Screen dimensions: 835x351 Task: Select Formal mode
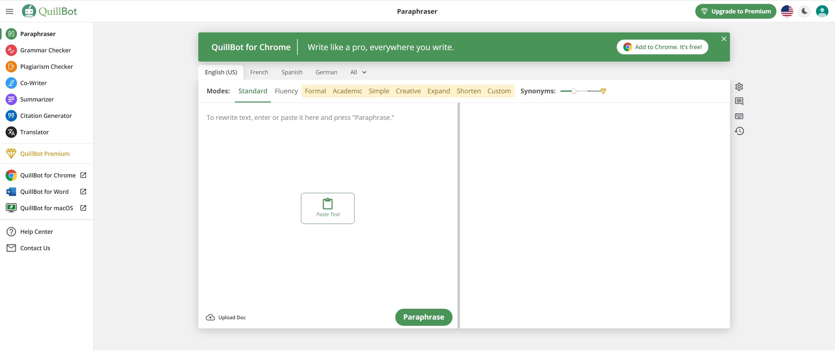[x=315, y=91]
